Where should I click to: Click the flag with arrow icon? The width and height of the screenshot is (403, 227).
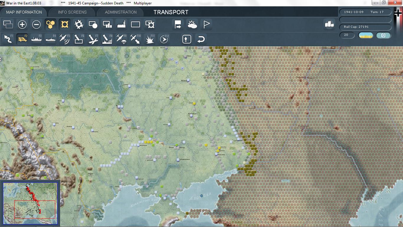point(178,24)
